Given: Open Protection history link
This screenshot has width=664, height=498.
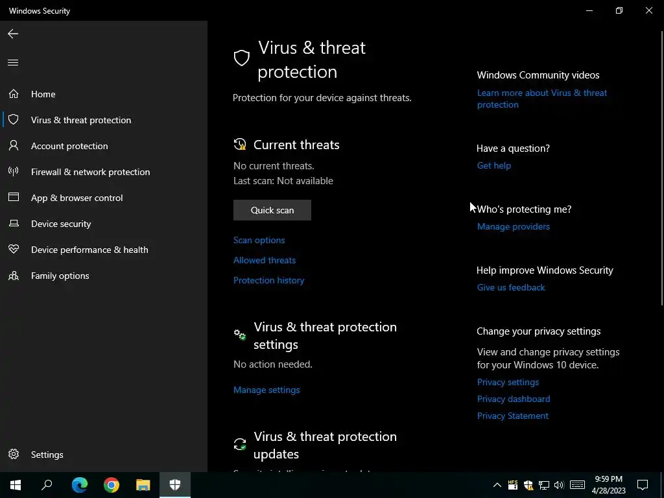Looking at the screenshot, I should pyautogui.click(x=269, y=280).
